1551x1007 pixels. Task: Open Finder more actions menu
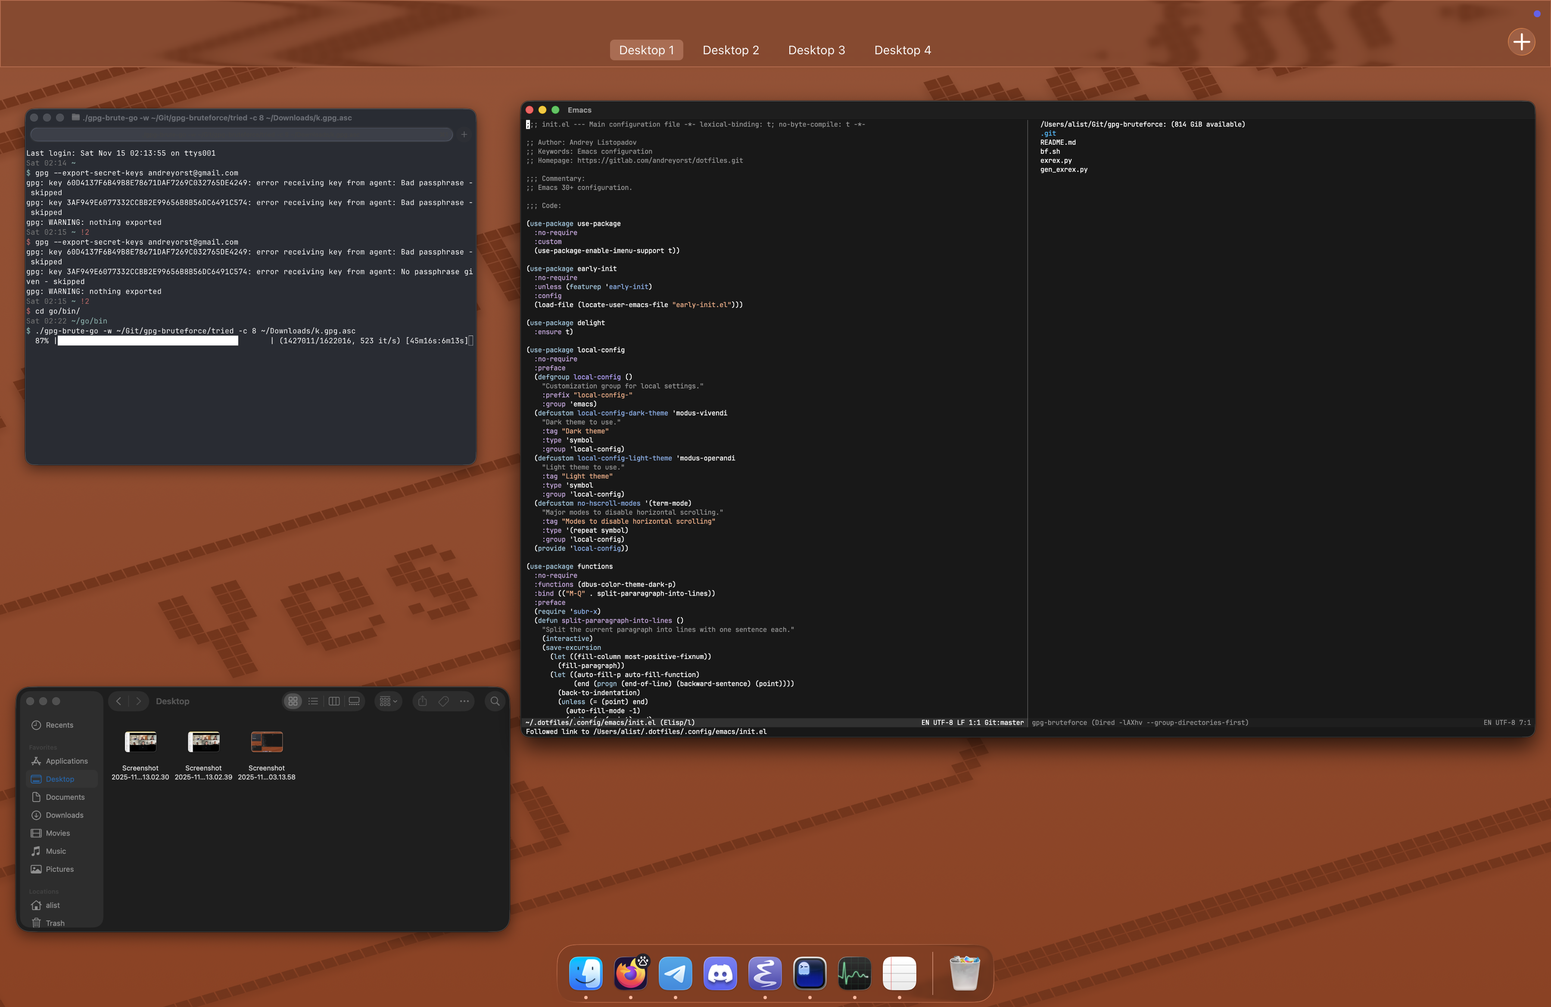pyautogui.click(x=464, y=702)
